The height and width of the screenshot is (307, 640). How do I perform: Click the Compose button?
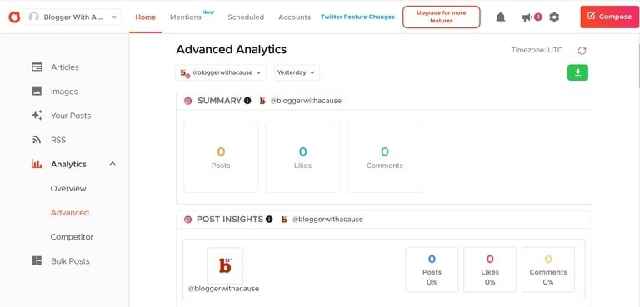(610, 17)
